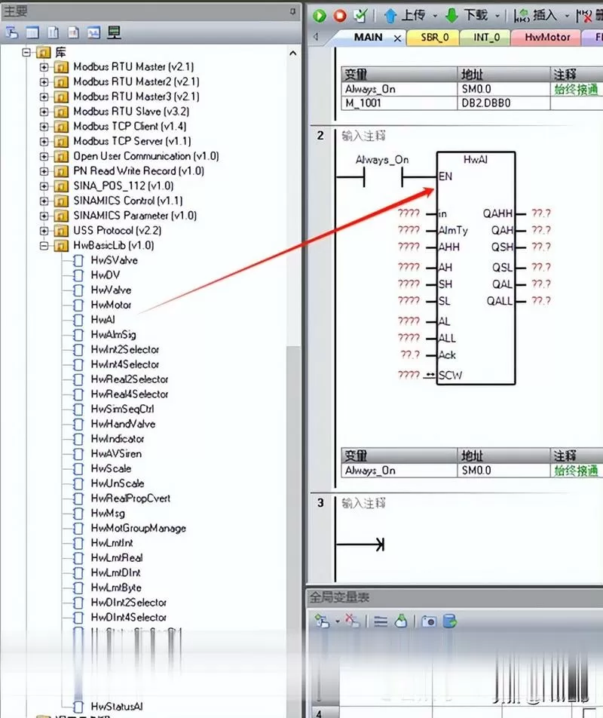Screen dimensions: 603x718
Task: Open the Download dropdown arrow
Action: 497,16
